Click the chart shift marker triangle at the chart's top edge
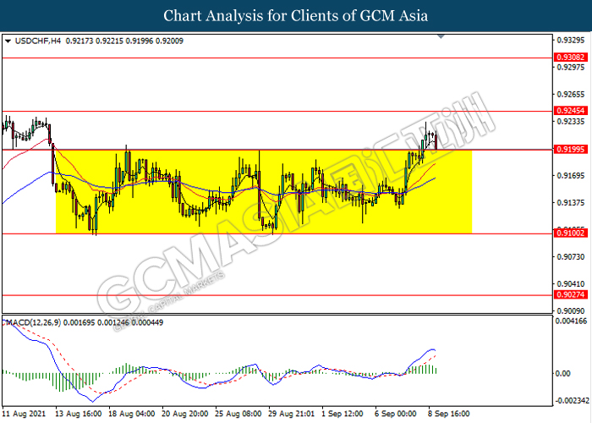The image size is (592, 423). [x=441, y=36]
